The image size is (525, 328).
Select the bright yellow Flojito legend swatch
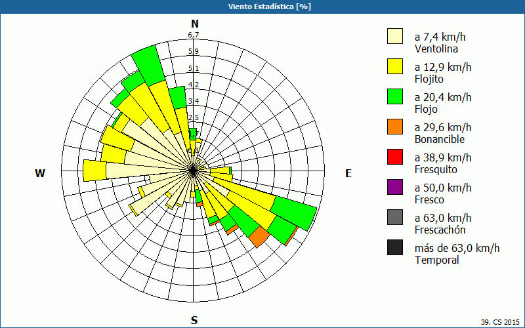pyautogui.click(x=395, y=66)
